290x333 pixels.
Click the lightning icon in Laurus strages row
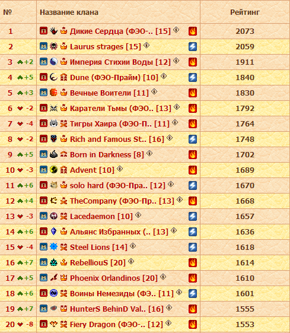(193, 46)
